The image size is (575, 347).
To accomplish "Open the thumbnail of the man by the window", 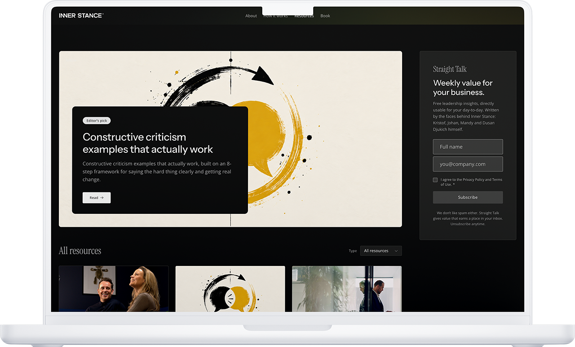I will pyautogui.click(x=347, y=289).
